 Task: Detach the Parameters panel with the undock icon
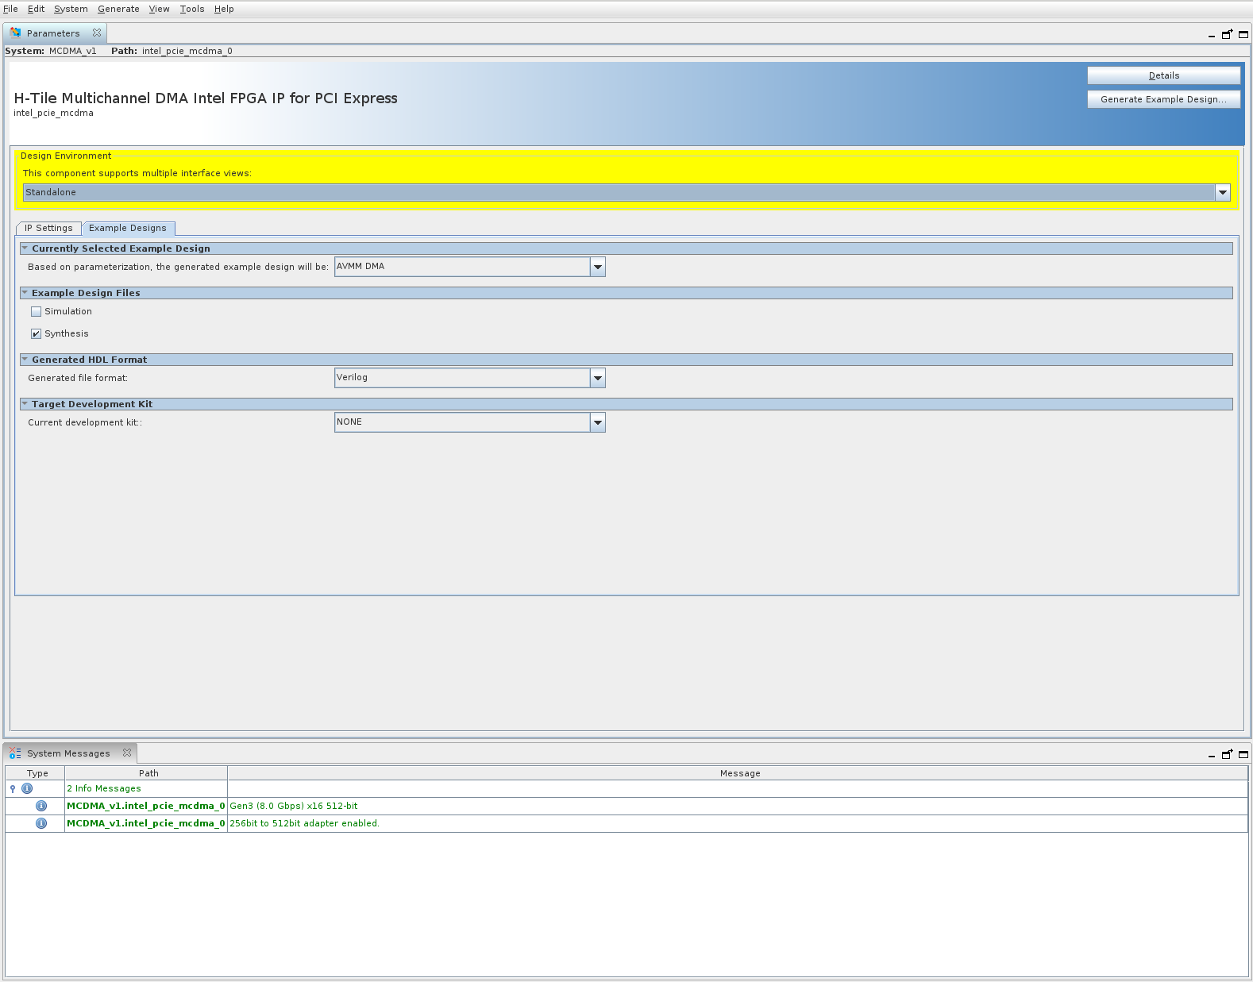click(1227, 34)
